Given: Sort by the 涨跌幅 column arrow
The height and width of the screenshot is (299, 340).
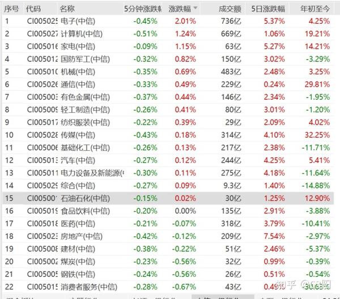Looking at the screenshot, I should pyautogui.click(x=195, y=9).
